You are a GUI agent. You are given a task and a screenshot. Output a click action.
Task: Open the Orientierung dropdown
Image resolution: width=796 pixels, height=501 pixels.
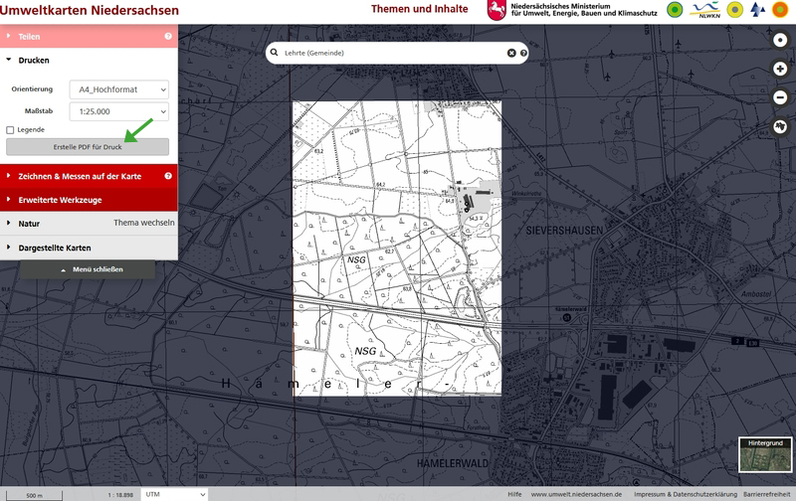(x=117, y=89)
